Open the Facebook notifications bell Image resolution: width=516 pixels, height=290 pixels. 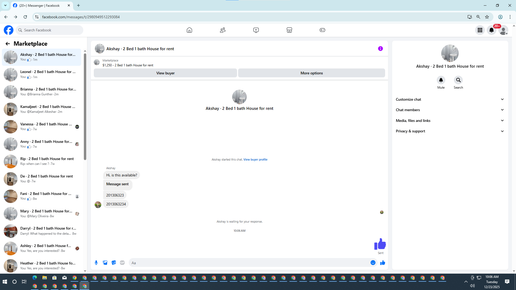(x=491, y=30)
